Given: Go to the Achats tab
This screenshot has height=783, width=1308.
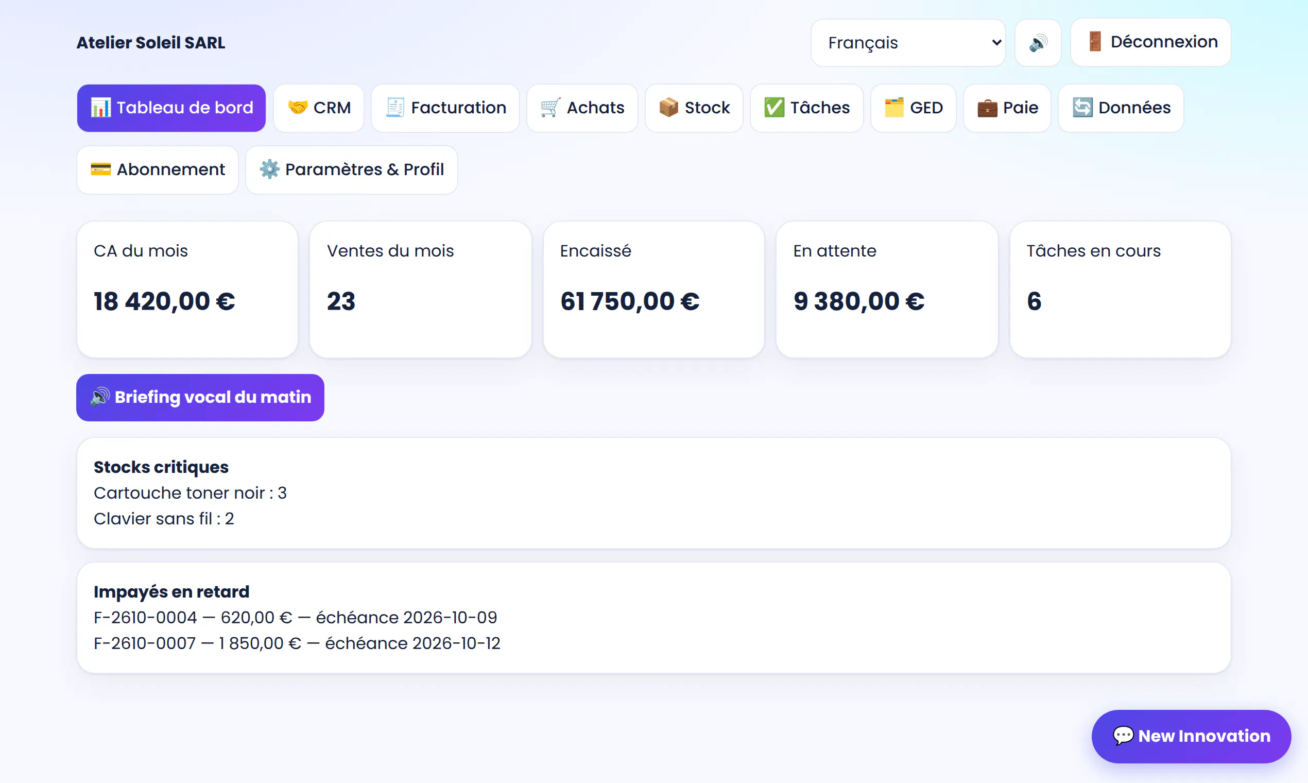Looking at the screenshot, I should click(x=582, y=108).
